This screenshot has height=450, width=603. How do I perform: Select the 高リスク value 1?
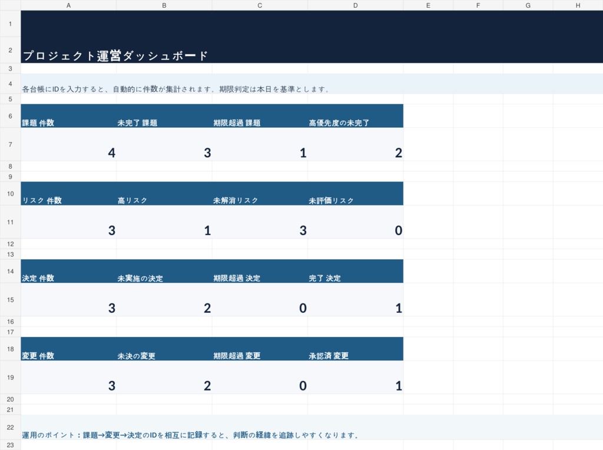[164, 222]
